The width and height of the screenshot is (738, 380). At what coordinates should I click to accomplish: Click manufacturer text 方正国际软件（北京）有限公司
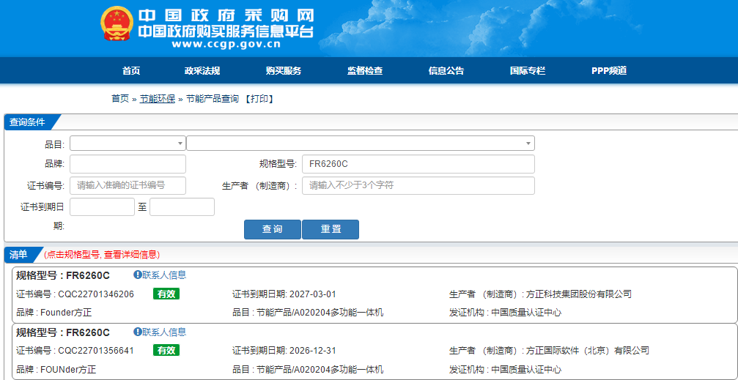pos(588,351)
